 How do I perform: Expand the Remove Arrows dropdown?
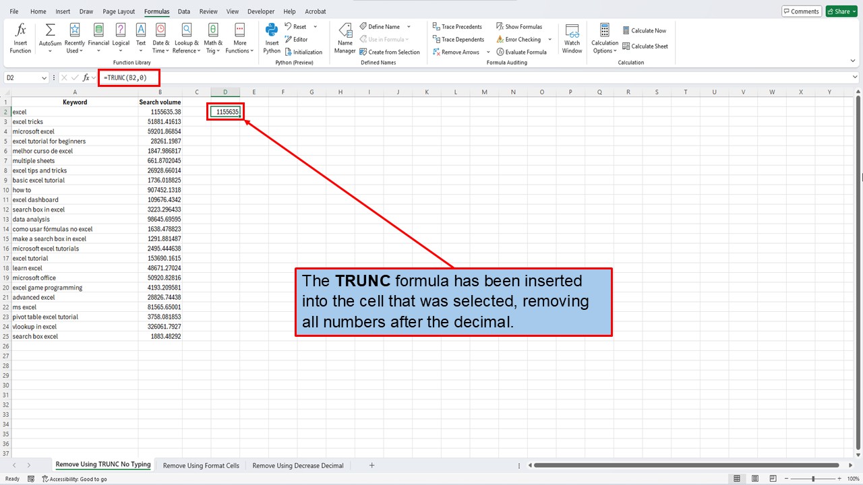488,52
